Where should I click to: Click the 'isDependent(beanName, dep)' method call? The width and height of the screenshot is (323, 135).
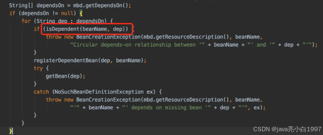(x=85, y=29)
